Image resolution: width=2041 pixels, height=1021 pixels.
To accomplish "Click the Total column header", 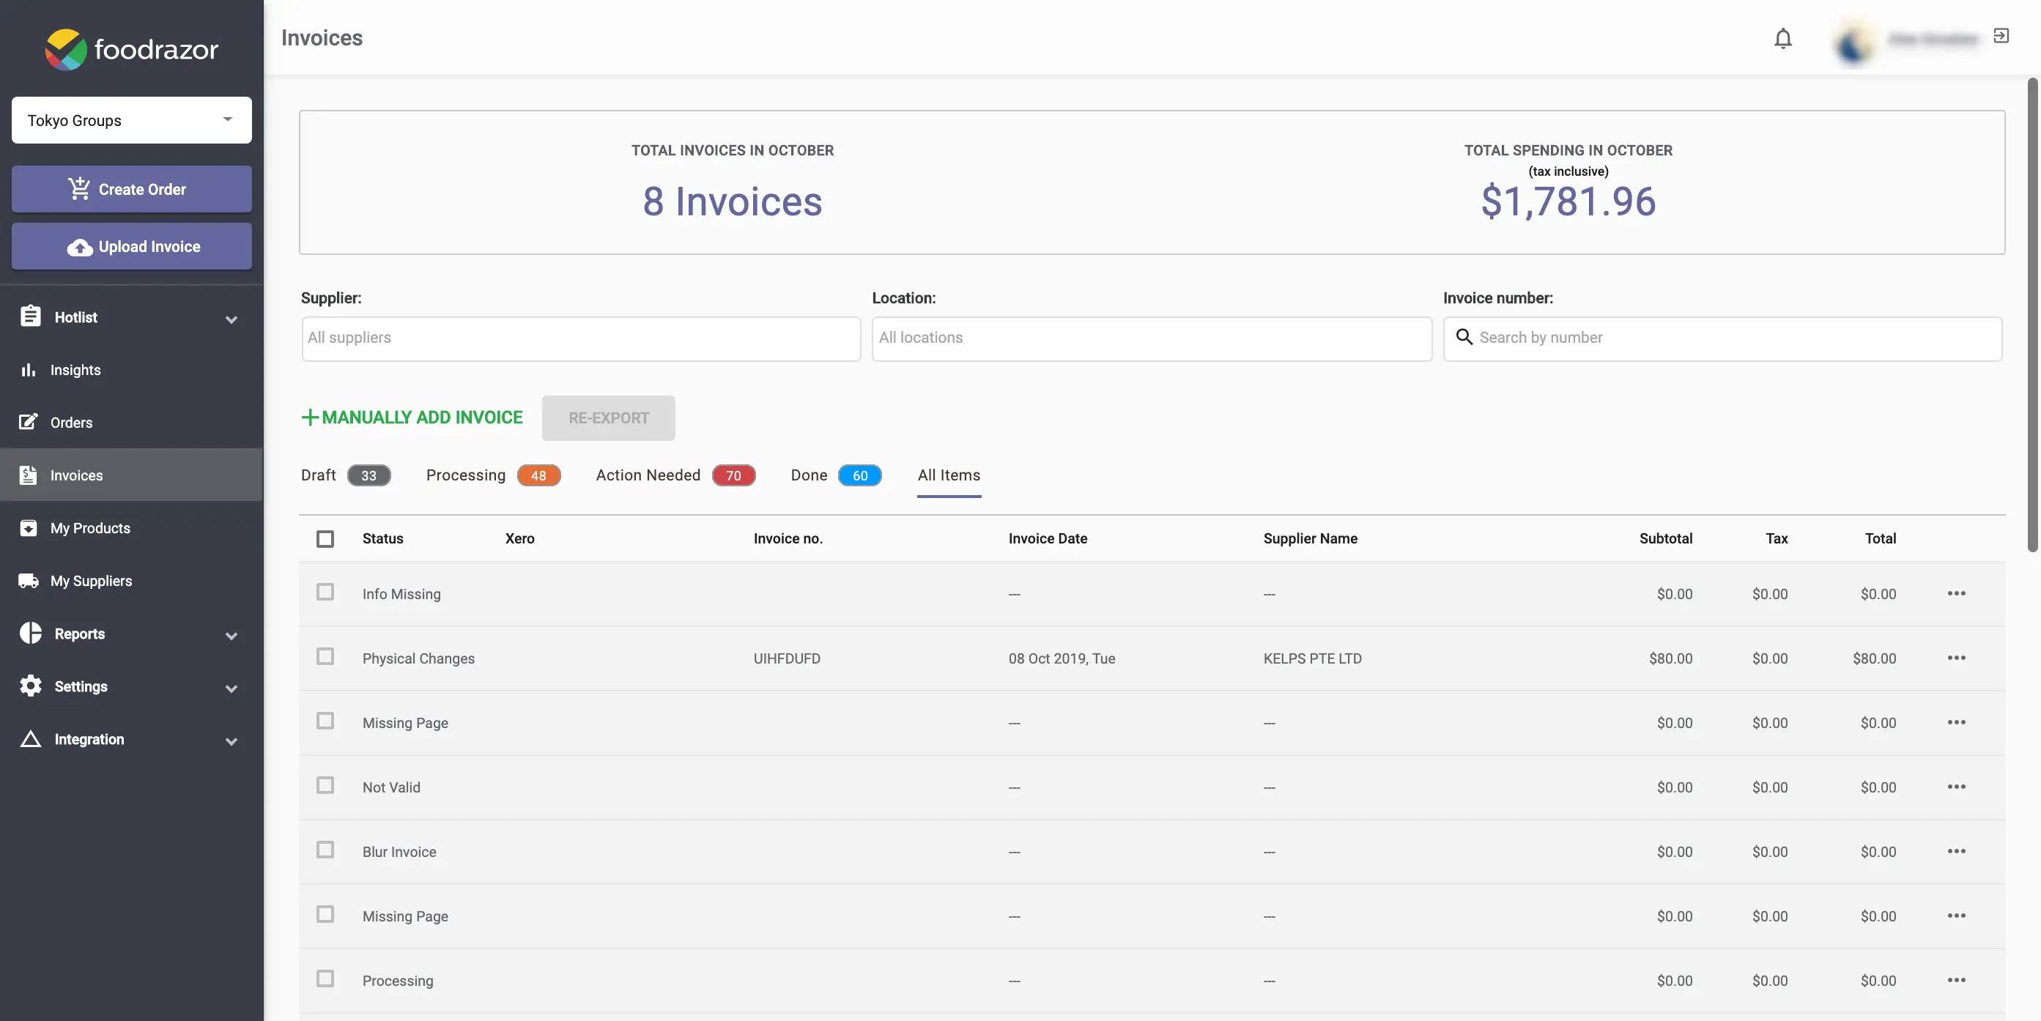I will tap(1880, 538).
